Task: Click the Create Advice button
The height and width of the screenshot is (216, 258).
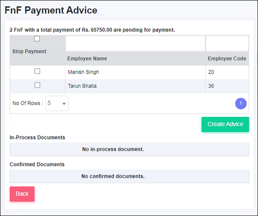Action: (225, 124)
